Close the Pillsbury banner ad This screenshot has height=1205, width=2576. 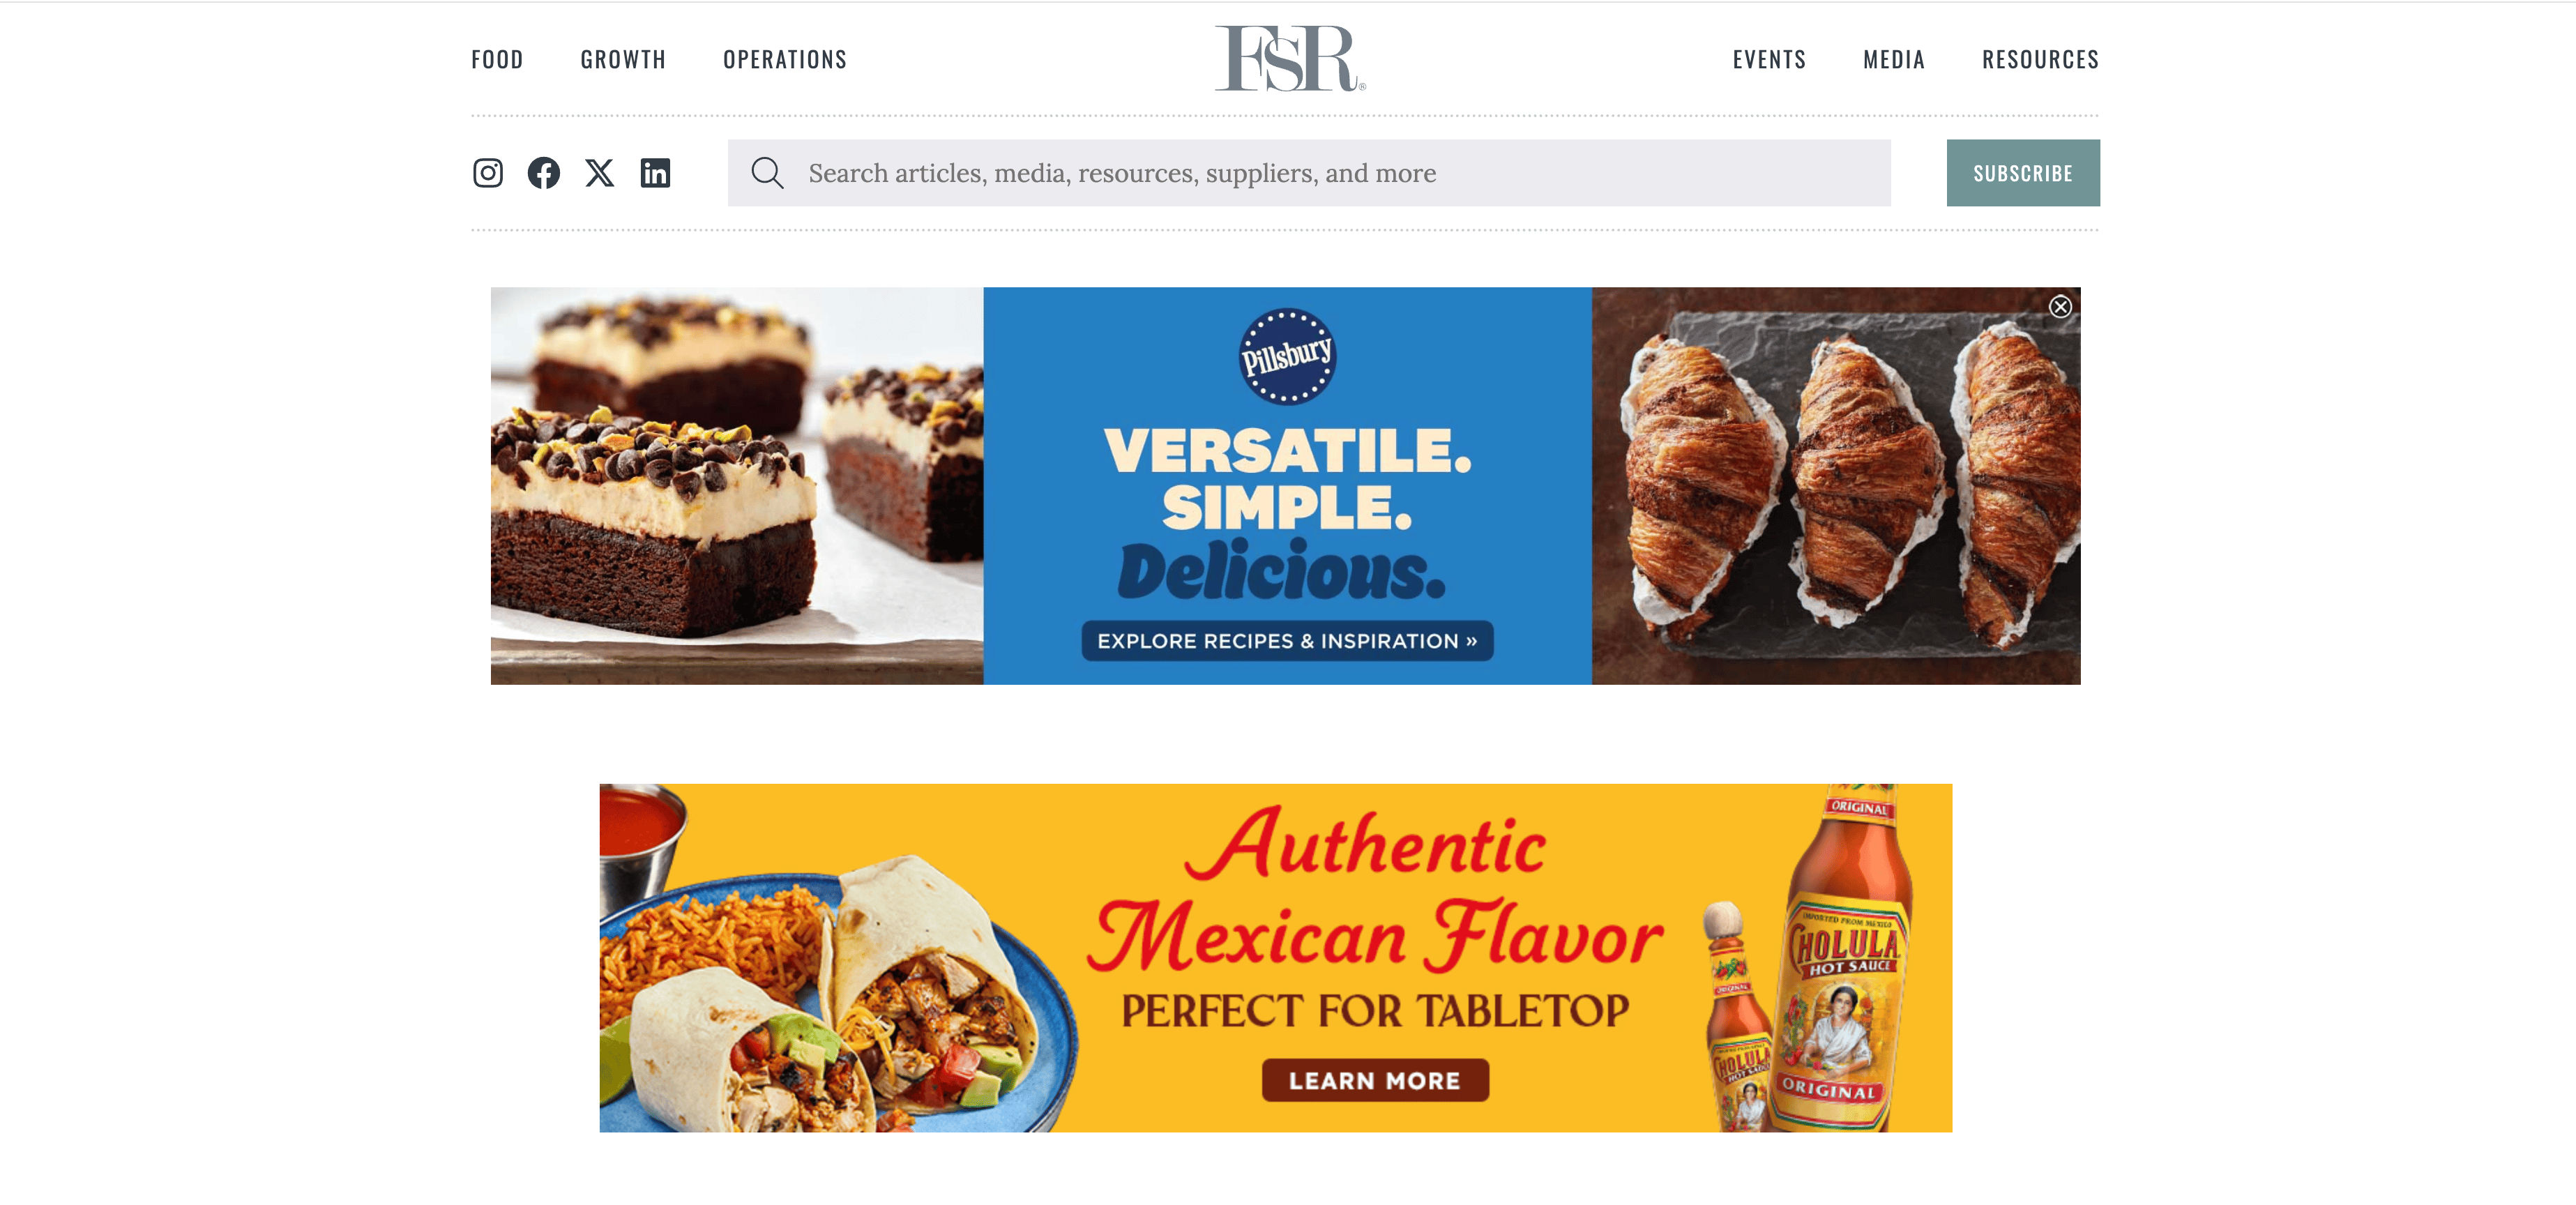[2060, 307]
